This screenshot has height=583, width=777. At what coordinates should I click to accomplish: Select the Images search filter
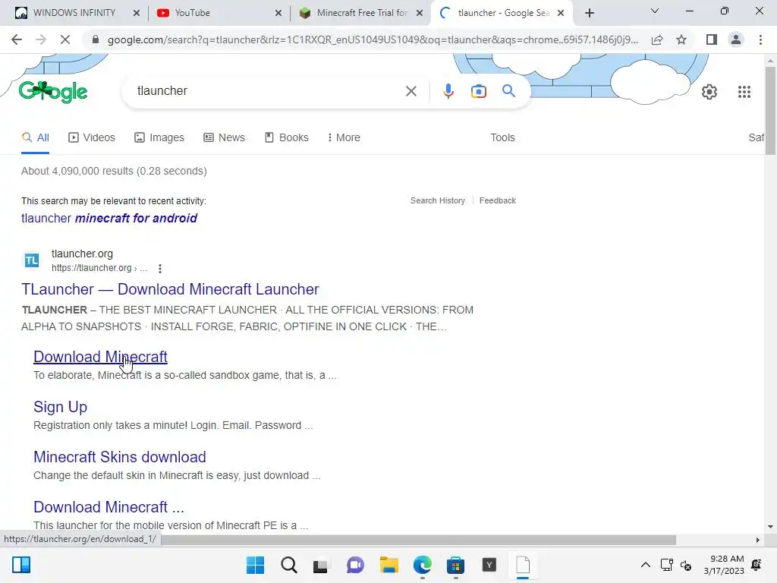pos(159,137)
